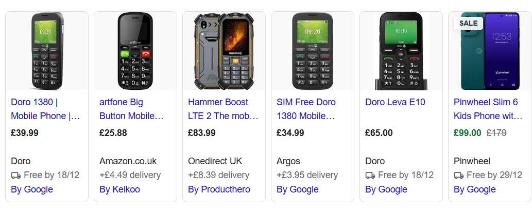
Task: Open 'artfone Big Button Mobile' title link
Action: (131, 109)
